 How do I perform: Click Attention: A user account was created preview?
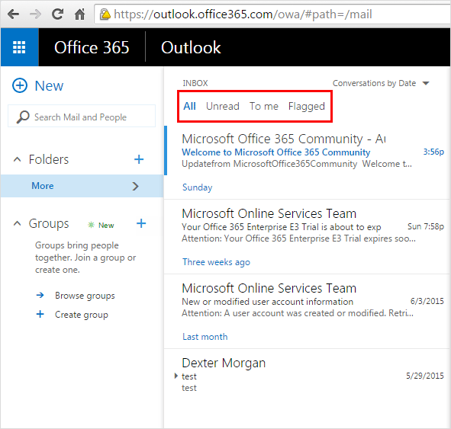pyautogui.click(x=298, y=313)
